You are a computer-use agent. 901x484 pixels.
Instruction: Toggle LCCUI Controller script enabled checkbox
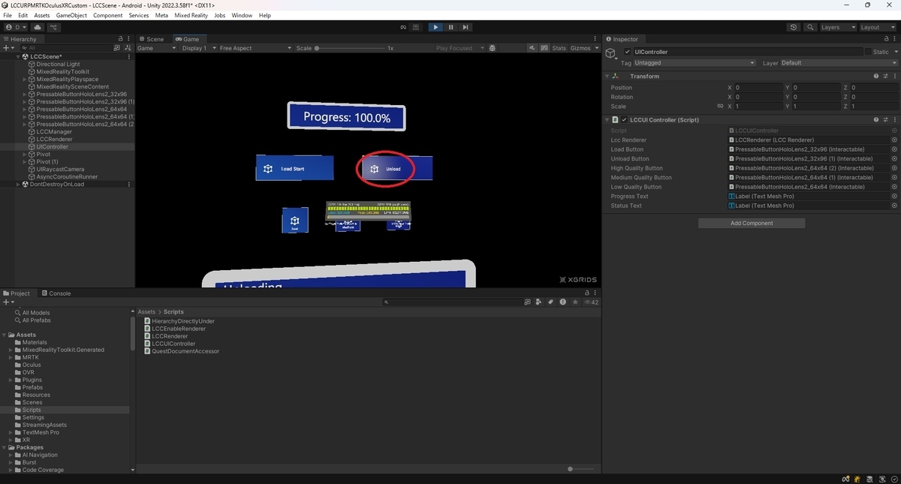click(x=624, y=119)
